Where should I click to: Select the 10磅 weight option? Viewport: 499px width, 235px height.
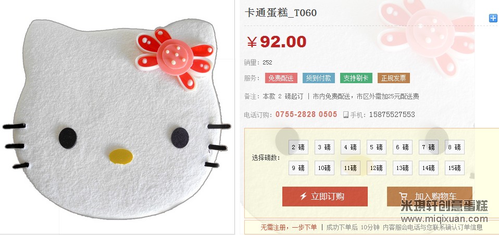[x=325, y=168]
